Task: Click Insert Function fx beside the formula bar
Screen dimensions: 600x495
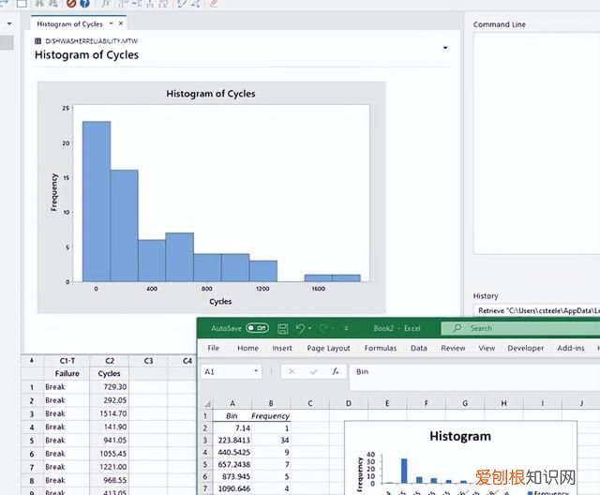Action: (335, 371)
